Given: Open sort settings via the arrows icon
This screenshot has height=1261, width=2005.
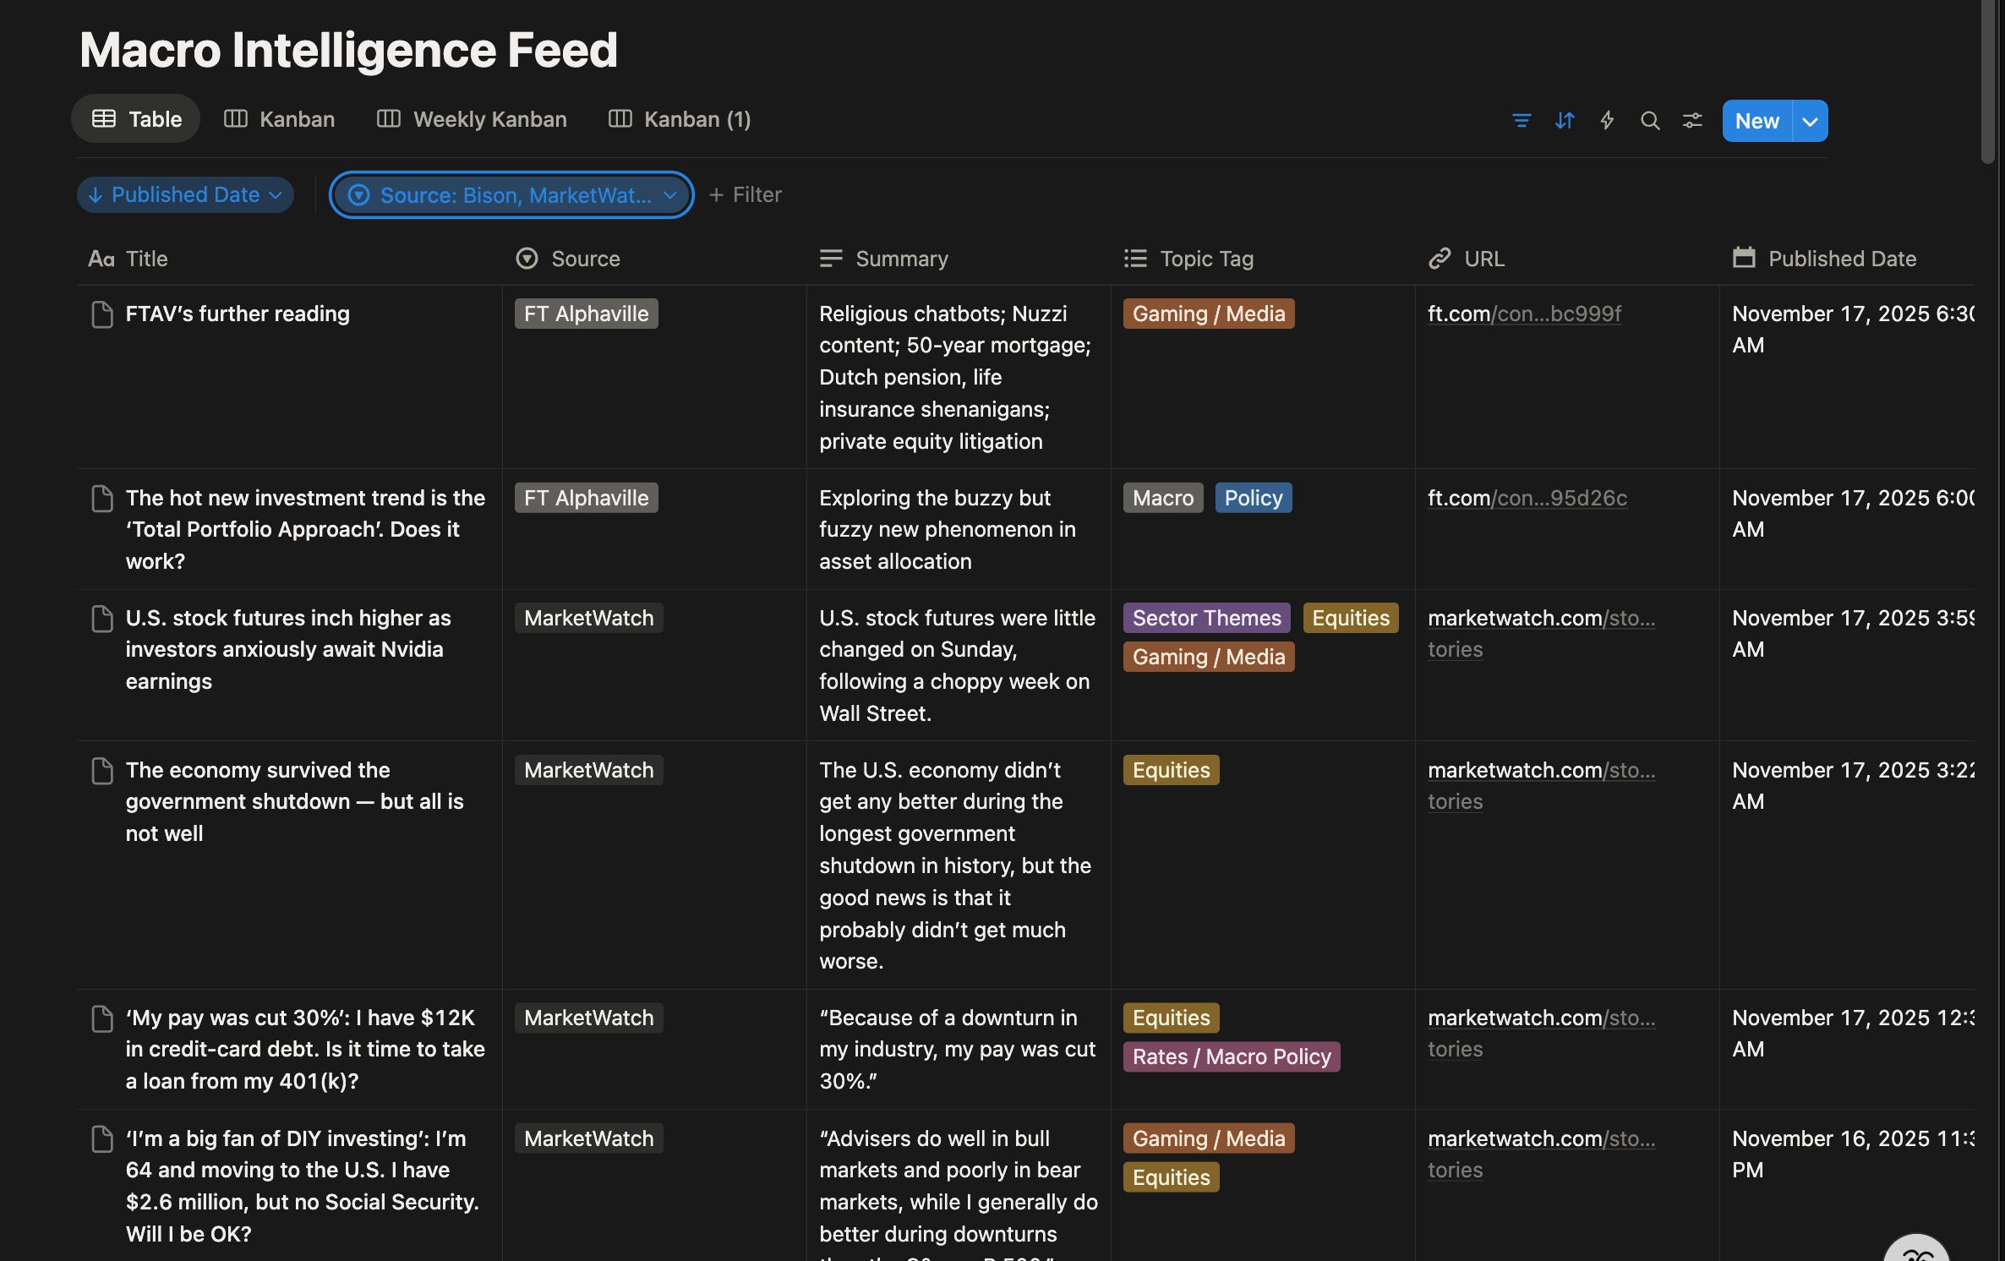Looking at the screenshot, I should point(1564,121).
